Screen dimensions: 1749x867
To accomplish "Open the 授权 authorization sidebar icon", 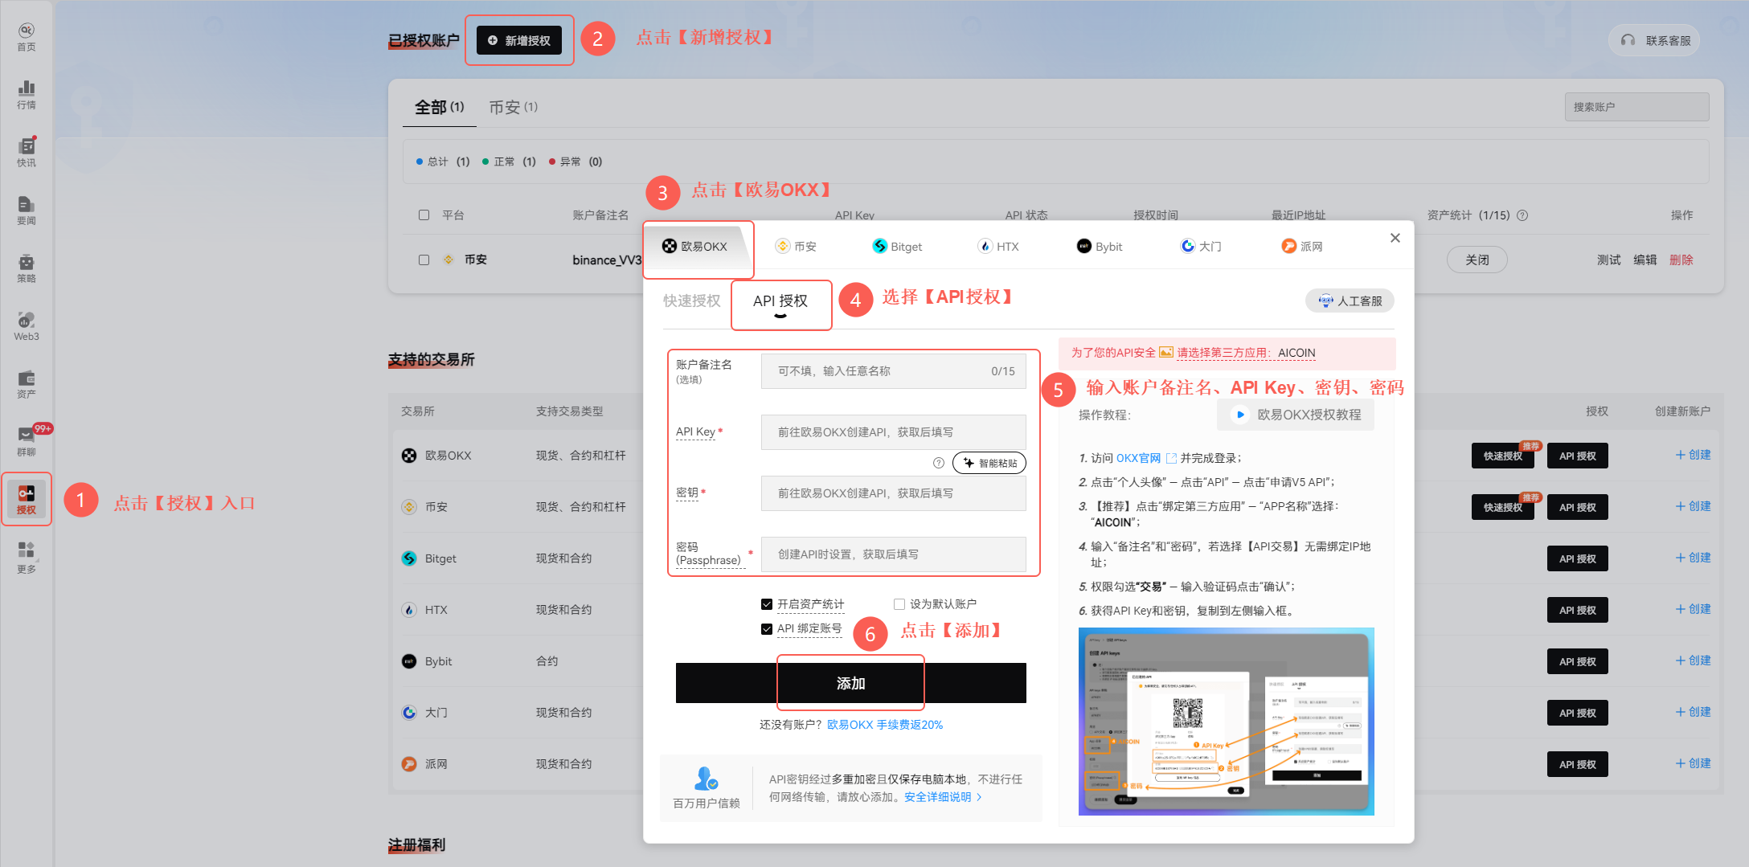I will click(27, 500).
